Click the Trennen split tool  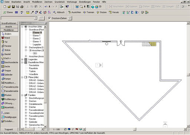point(89,12)
